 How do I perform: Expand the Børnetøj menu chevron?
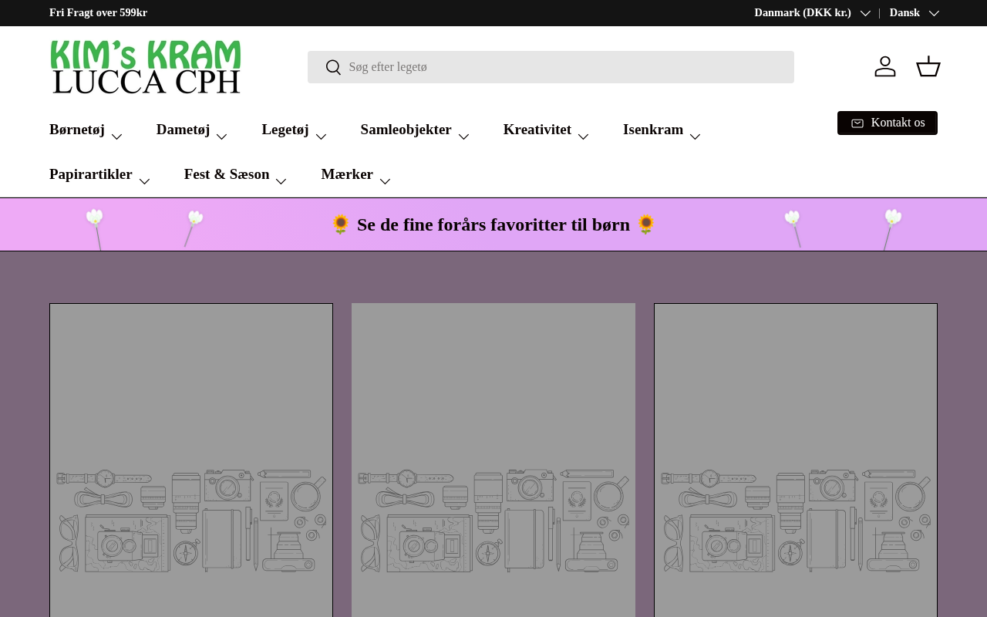tap(116, 137)
